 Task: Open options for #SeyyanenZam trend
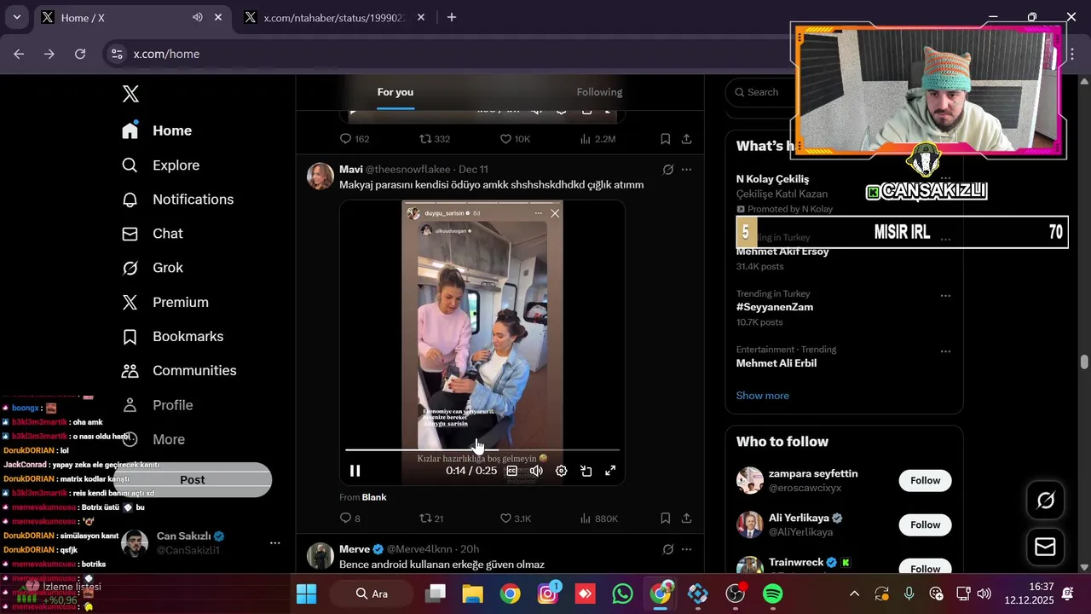pos(945,295)
